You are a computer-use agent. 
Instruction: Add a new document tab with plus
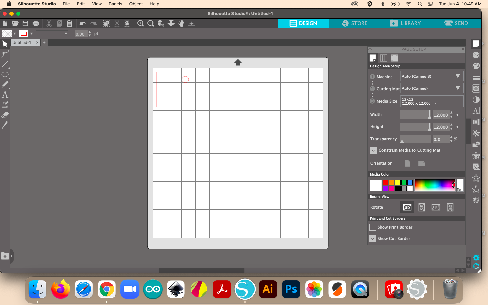coord(44,43)
